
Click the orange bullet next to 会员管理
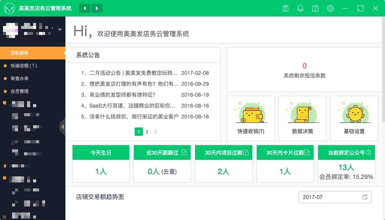click(5, 91)
